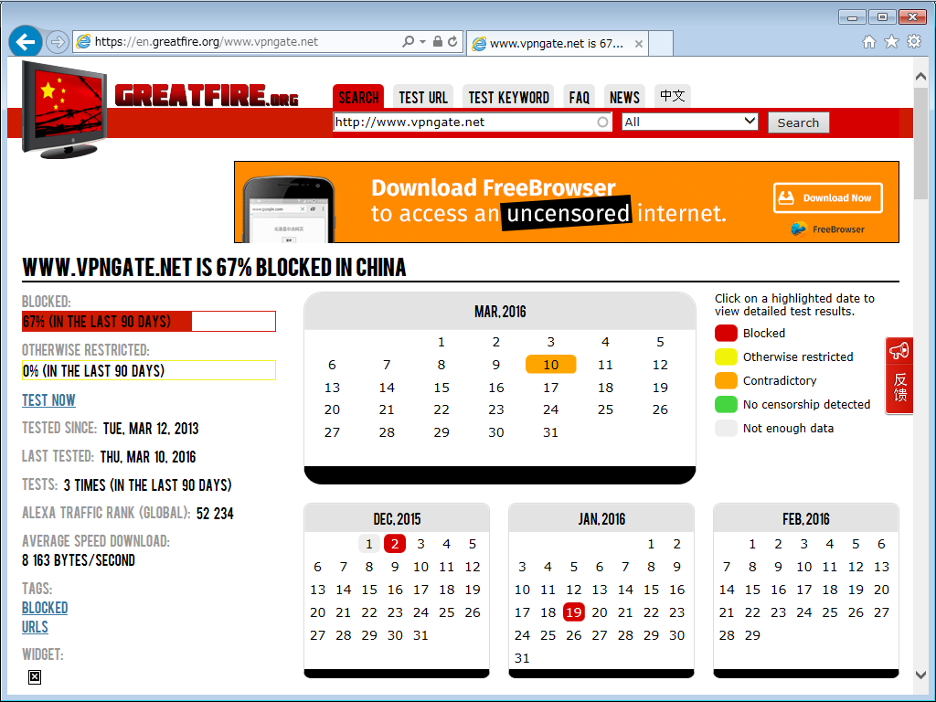Click the browser Forward arrow button
The width and height of the screenshot is (936, 702).
(58, 42)
